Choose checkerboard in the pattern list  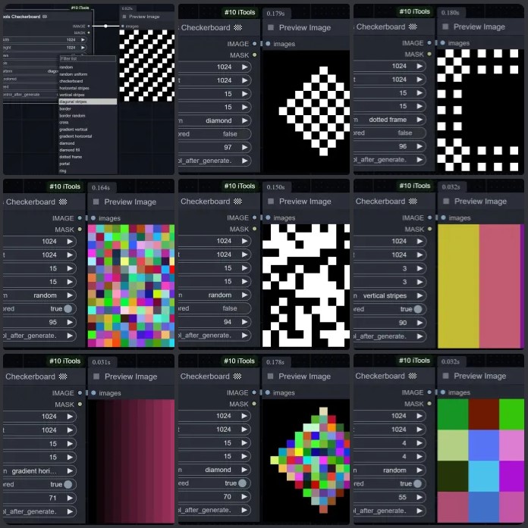pyautogui.click(x=88, y=81)
